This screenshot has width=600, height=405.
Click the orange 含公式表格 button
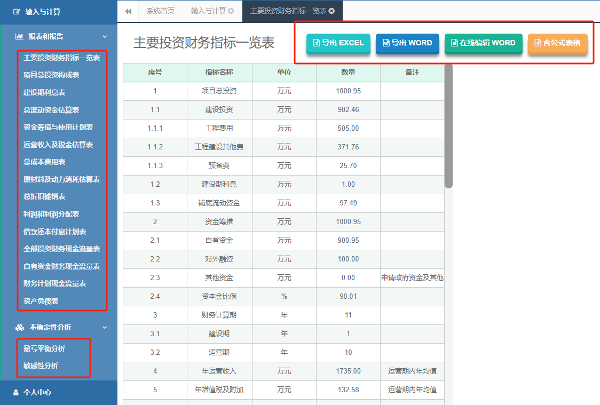pos(557,43)
